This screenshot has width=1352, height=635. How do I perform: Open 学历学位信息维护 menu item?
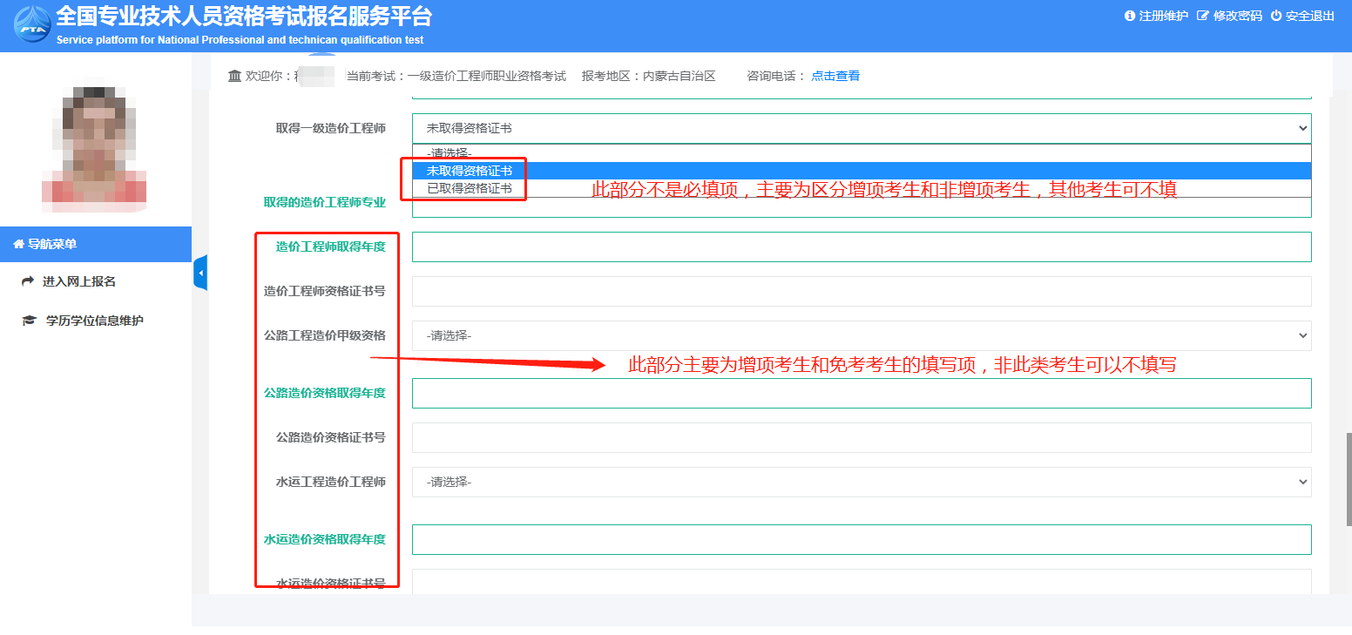click(94, 321)
